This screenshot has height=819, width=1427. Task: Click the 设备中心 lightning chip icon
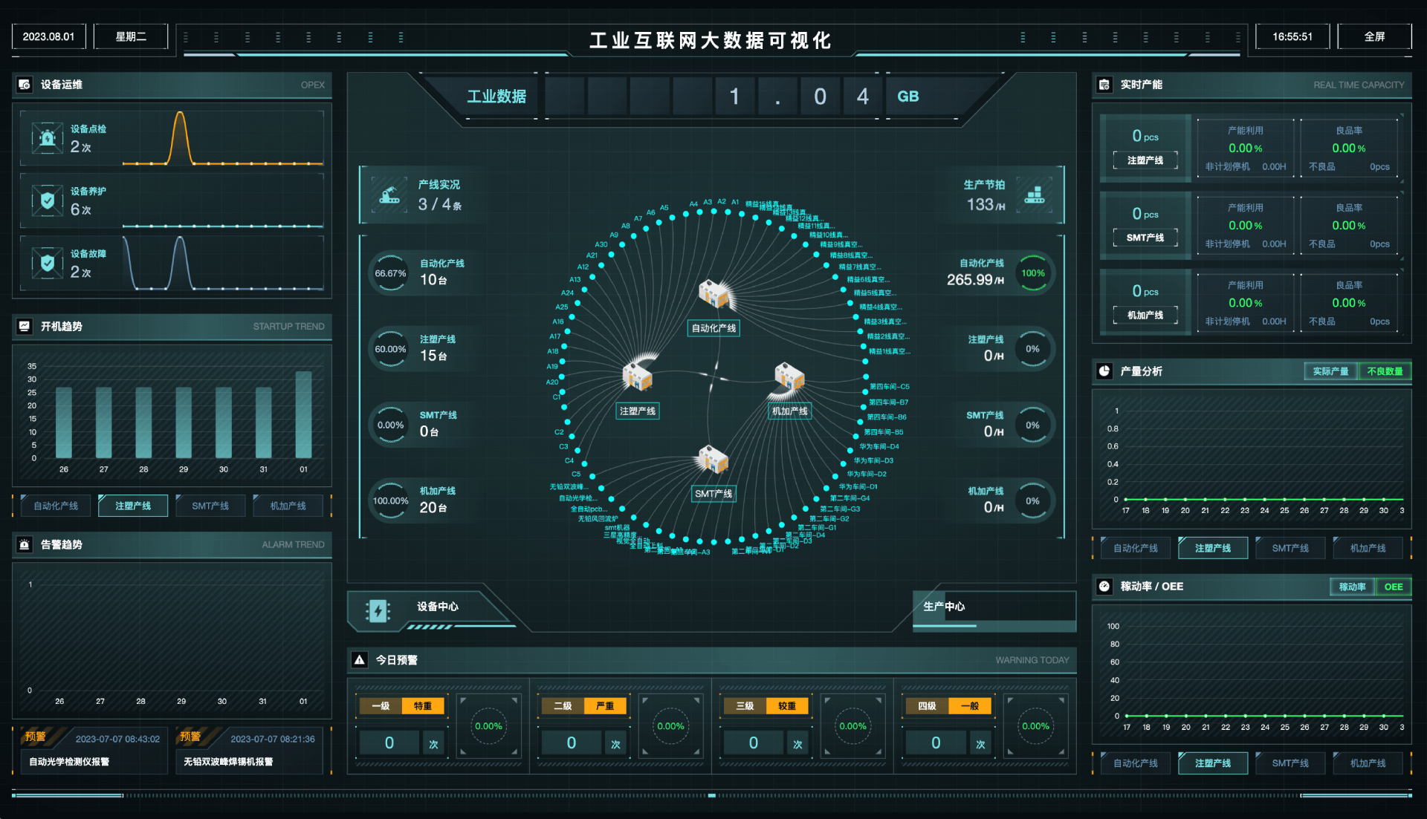coord(378,611)
